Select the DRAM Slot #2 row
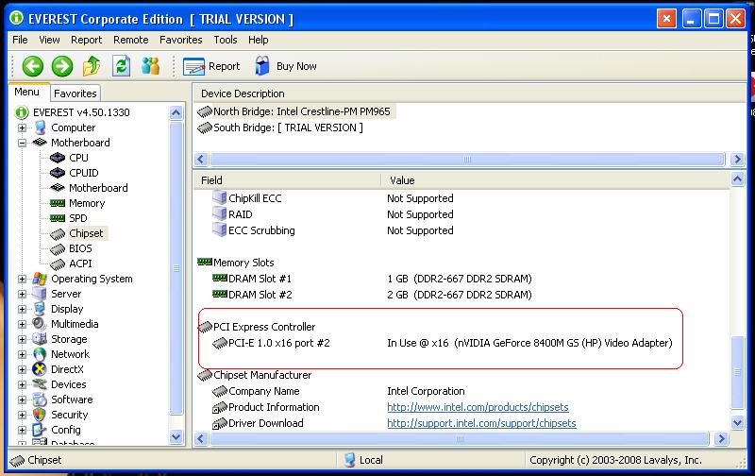Image resolution: width=755 pixels, height=476 pixels. 372,295
